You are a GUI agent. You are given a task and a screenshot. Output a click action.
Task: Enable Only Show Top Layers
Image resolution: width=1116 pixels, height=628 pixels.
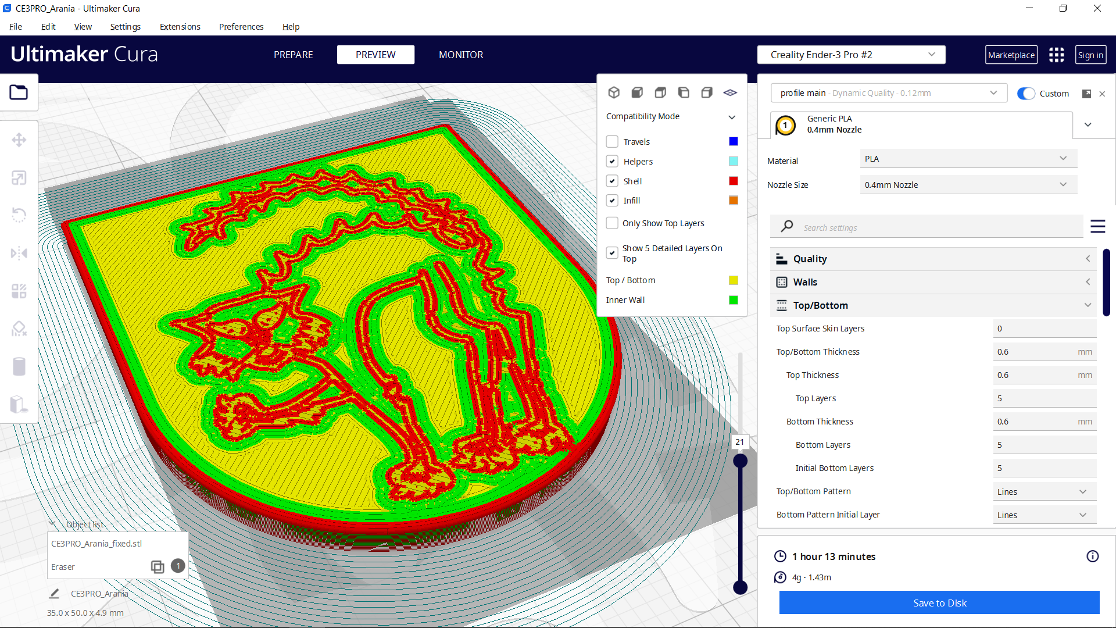[x=612, y=223]
